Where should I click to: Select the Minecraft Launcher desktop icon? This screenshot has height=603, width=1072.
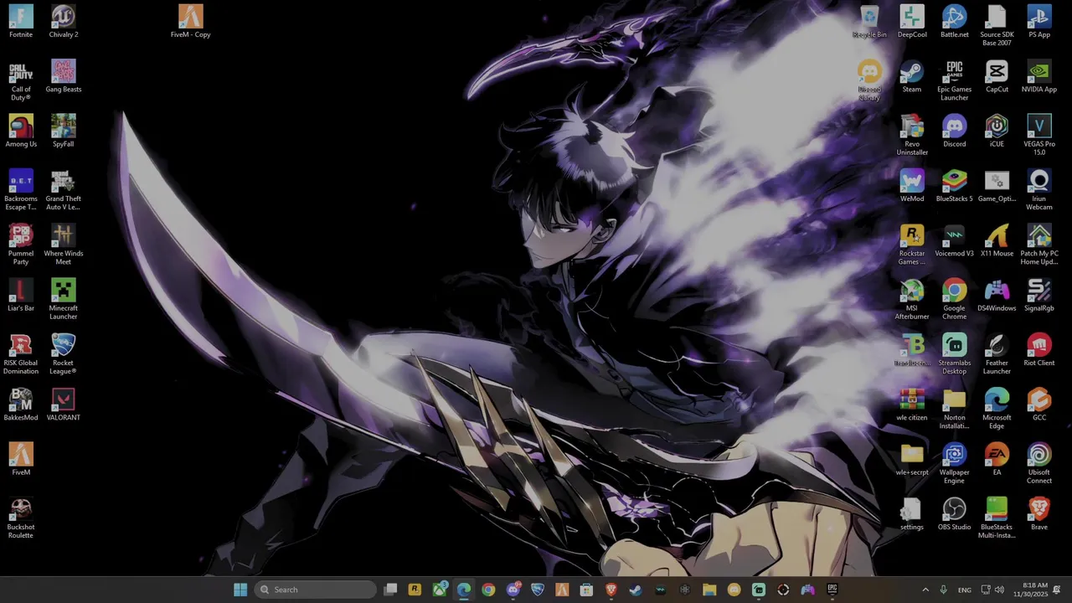pyautogui.click(x=64, y=299)
